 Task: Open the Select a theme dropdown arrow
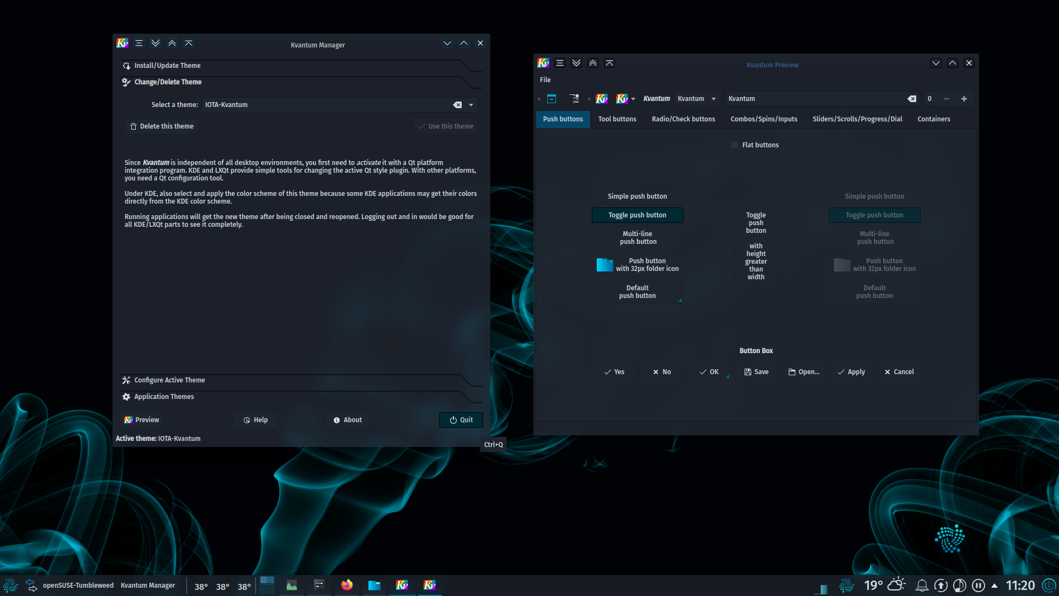click(x=471, y=105)
